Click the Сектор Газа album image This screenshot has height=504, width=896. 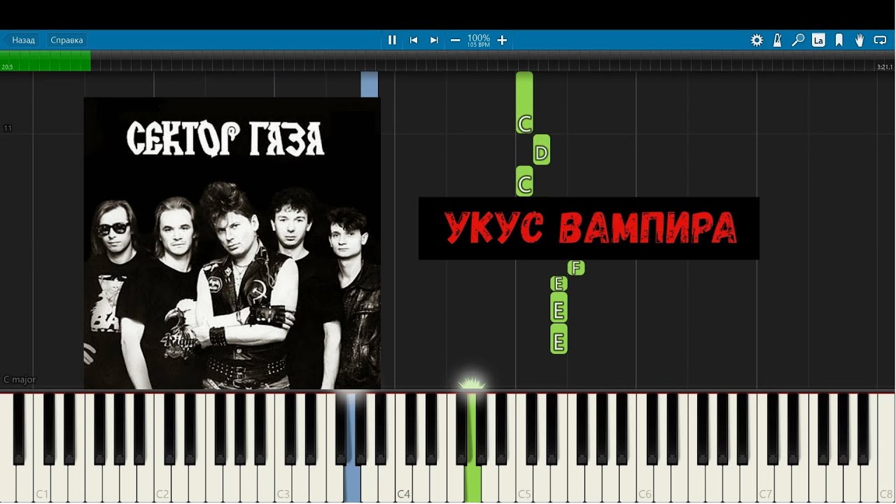point(232,243)
